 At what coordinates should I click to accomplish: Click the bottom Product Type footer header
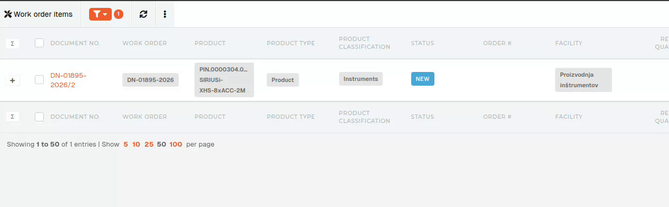coord(290,117)
